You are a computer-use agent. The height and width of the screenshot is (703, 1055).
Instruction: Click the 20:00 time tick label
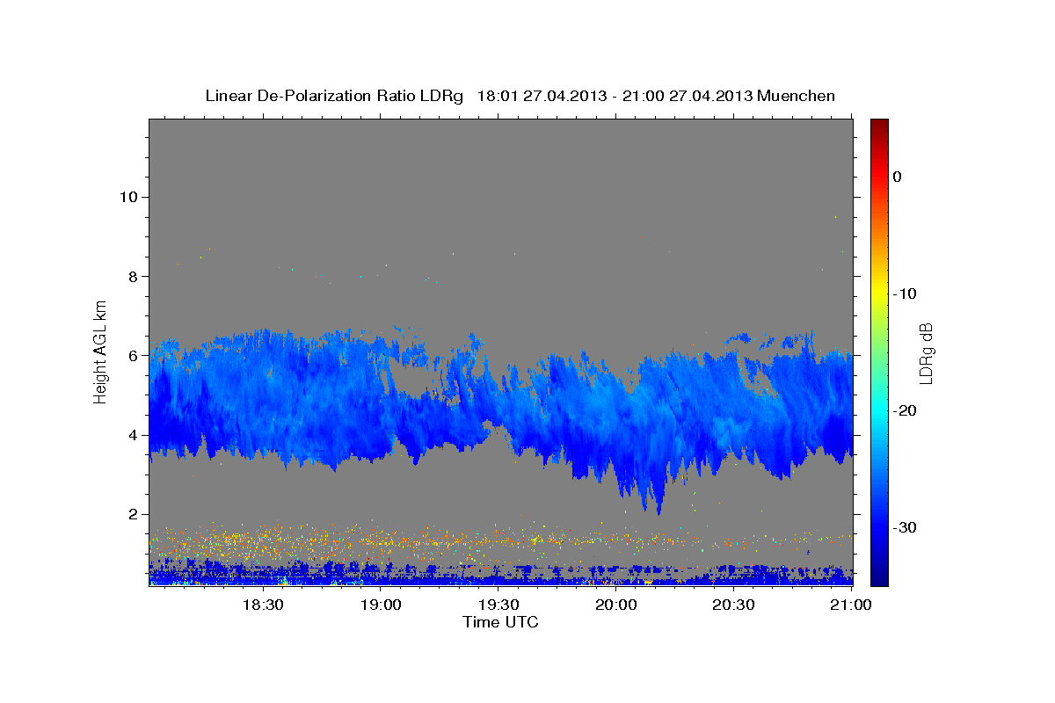pos(616,605)
